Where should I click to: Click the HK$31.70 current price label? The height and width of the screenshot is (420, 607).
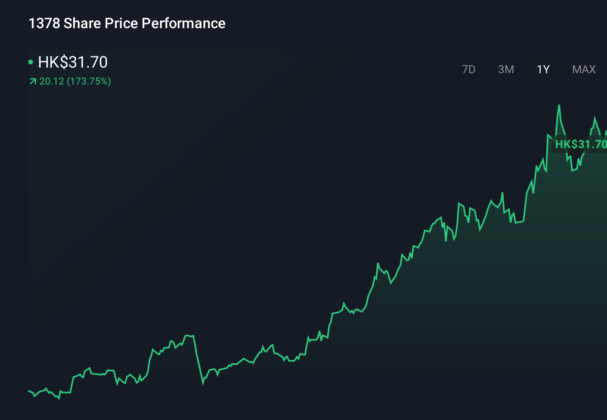[x=72, y=62]
